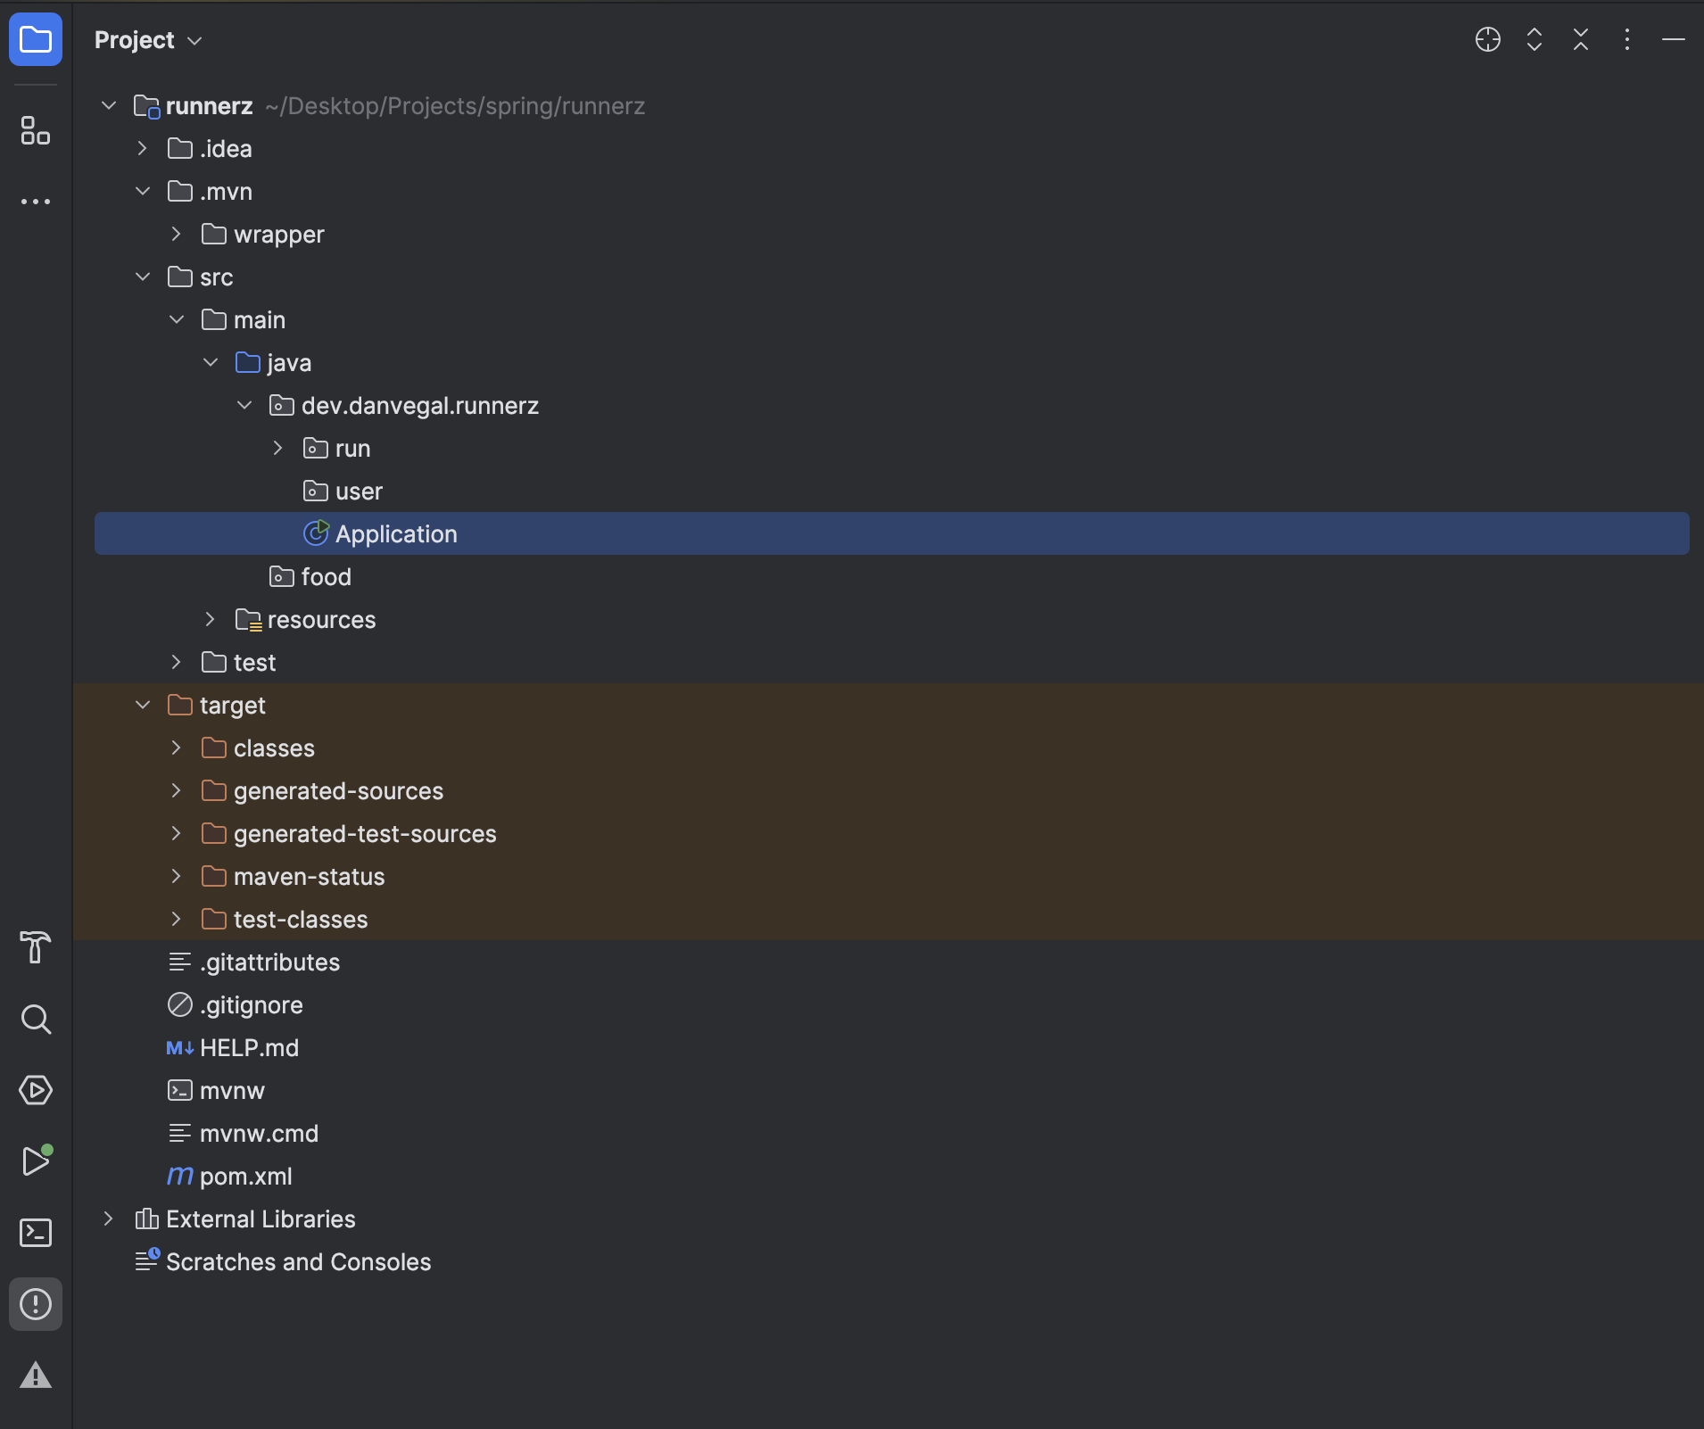The image size is (1704, 1429).
Task: Expand the resources folder
Action: [x=211, y=620]
